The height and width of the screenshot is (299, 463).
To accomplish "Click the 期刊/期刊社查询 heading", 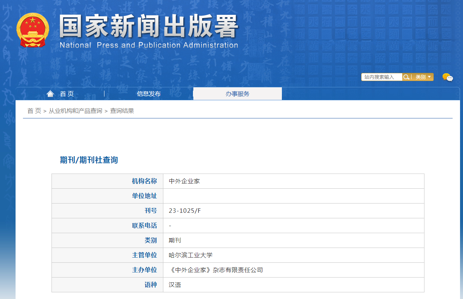I will [89, 160].
